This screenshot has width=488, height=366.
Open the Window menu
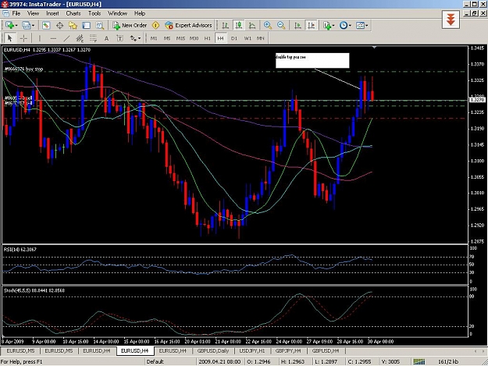click(x=117, y=13)
